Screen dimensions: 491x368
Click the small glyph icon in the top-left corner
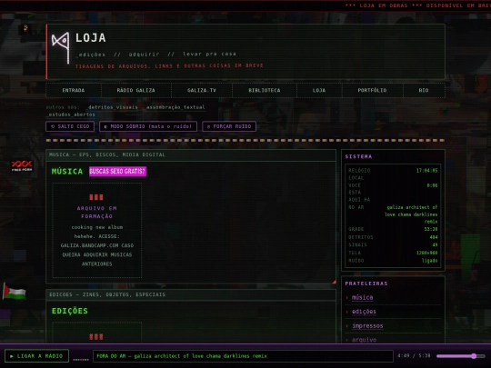[25, 29]
